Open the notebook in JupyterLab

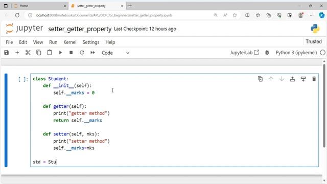244,53
